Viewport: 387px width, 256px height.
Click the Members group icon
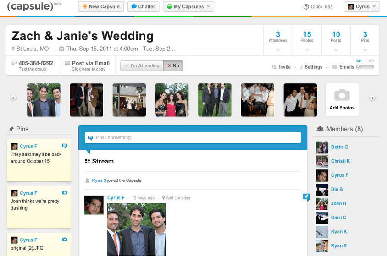coord(320,129)
